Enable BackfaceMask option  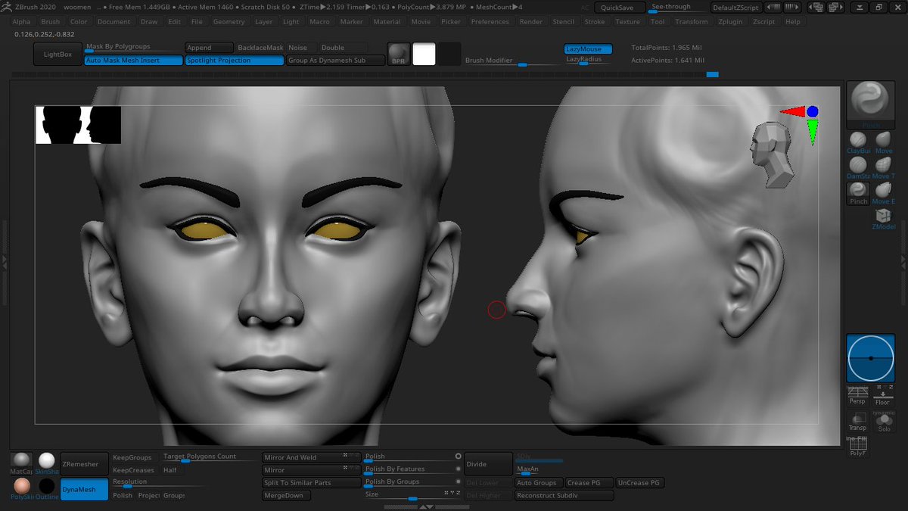pos(260,48)
